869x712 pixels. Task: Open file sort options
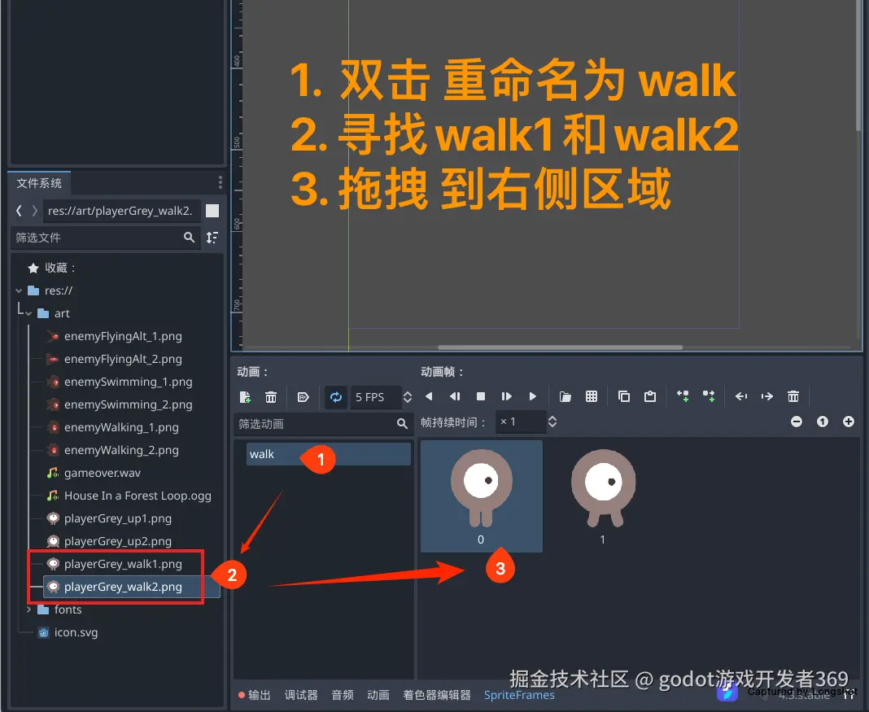(212, 238)
